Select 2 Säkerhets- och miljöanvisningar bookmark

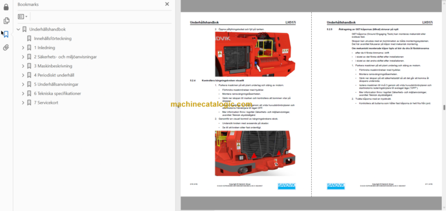tap(65, 57)
